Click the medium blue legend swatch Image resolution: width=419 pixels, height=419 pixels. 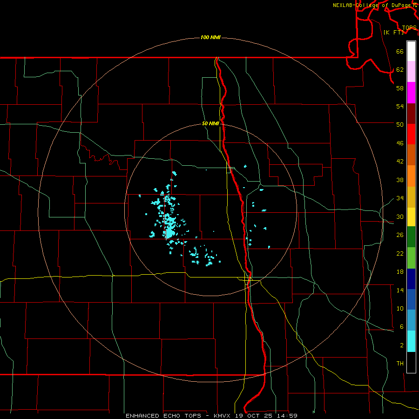tap(411, 299)
